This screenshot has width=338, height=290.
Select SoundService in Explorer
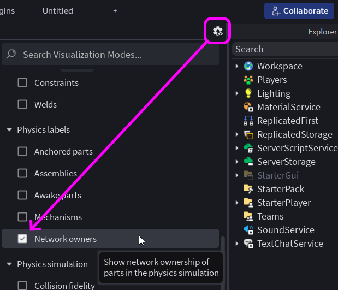(285, 230)
